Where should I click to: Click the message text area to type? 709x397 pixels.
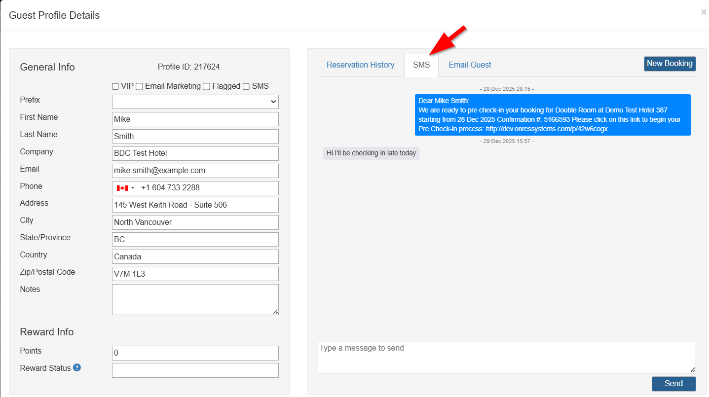[x=506, y=357]
